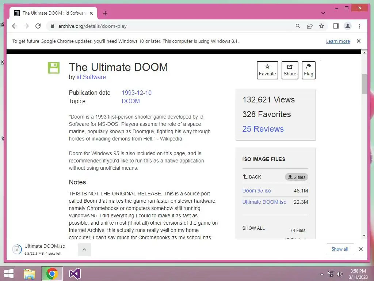This screenshot has width=374, height=281.
Task: Click the page scrollbar up arrow
Action: (364, 53)
